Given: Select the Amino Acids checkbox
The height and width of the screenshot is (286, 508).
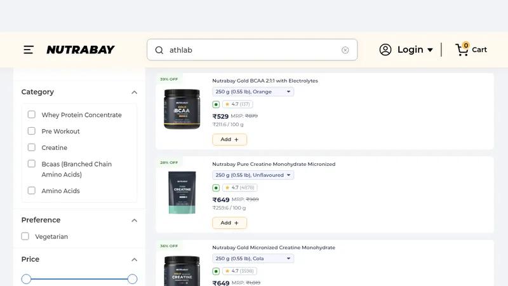Looking at the screenshot, I should pos(31,190).
